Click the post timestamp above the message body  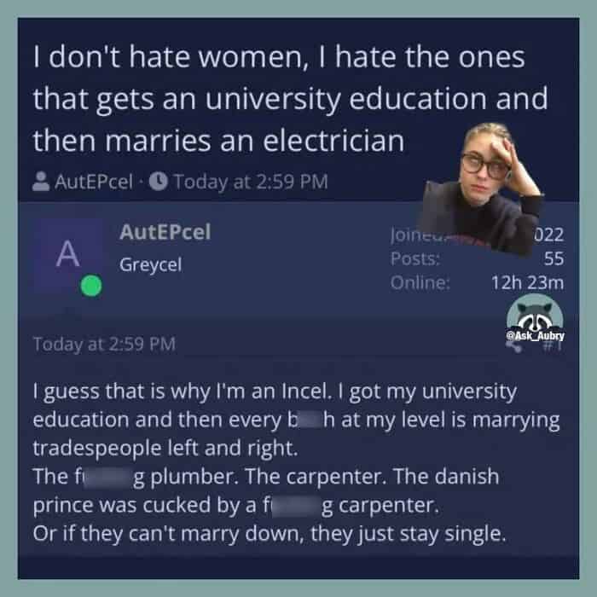pos(104,345)
